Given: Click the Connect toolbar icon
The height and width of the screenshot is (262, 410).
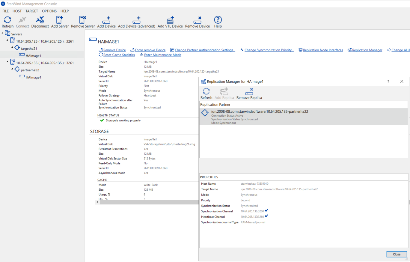Looking at the screenshot, I should [22, 20].
